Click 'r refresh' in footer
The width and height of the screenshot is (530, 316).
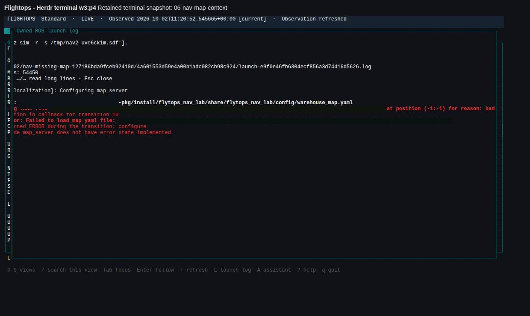pyautogui.click(x=194, y=270)
